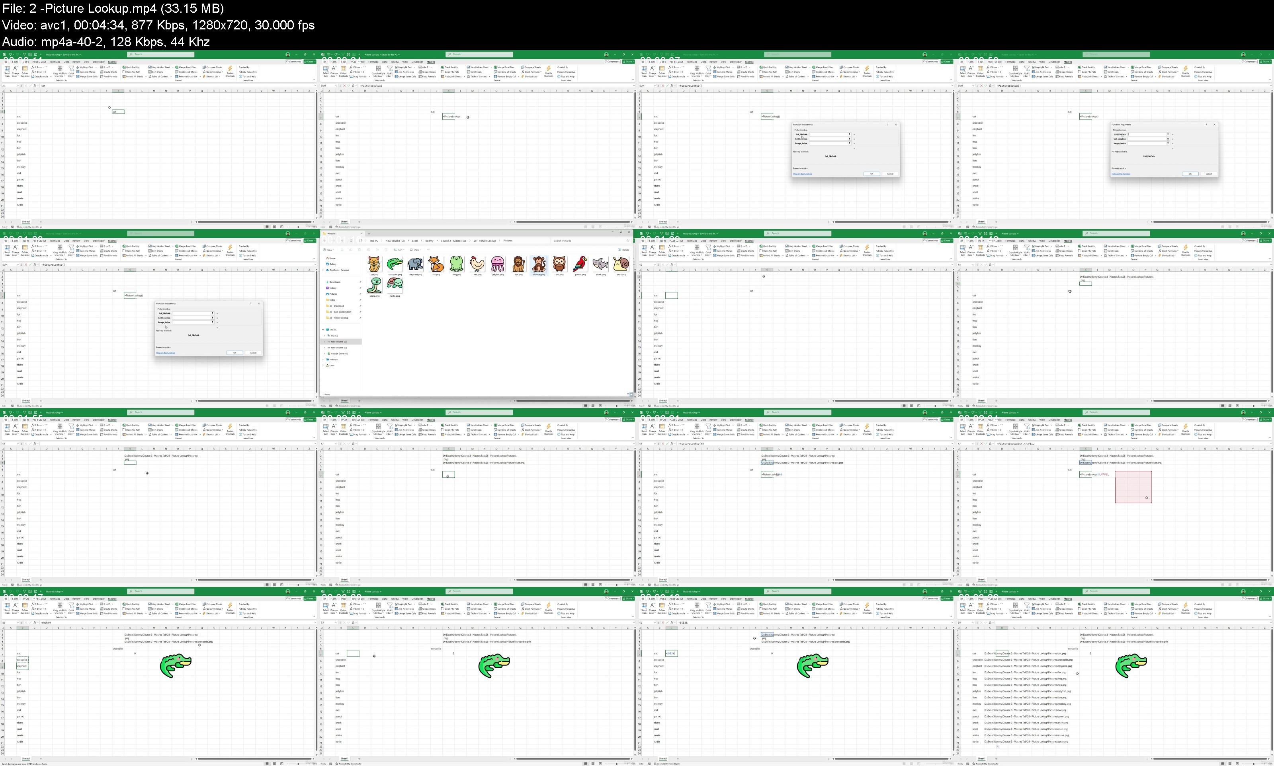1274x766 pixels.
Task: Click the Copy icon in File Explorer toolbar
Action: tap(351, 250)
